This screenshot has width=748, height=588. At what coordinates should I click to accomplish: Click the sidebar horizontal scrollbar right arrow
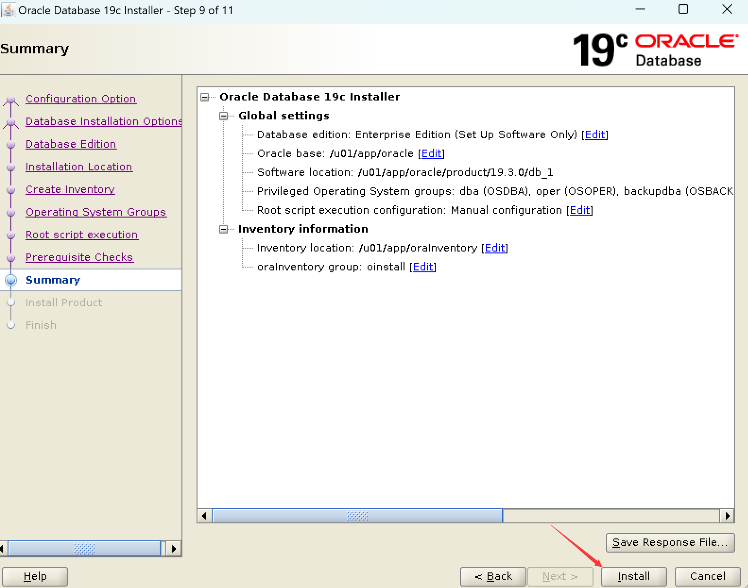(173, 549)
